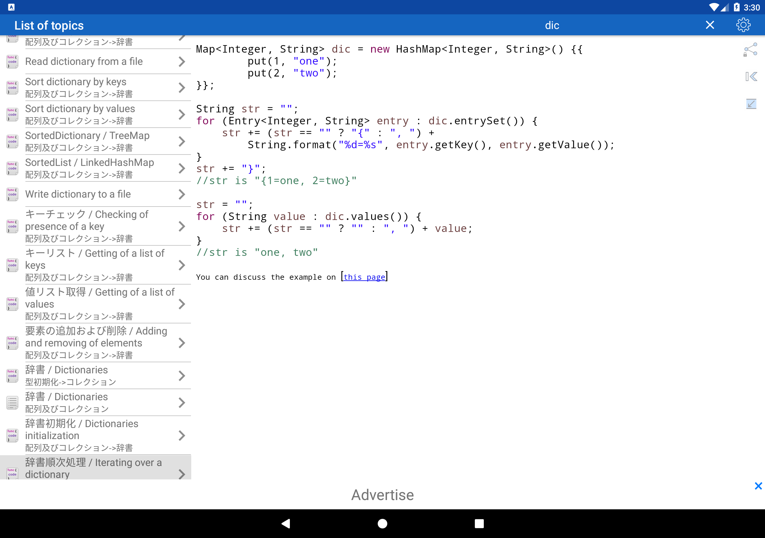Open Dictionaries topic under 配列及びコレクション
Screen dimensions: 765x538
(x=96, y=403)
